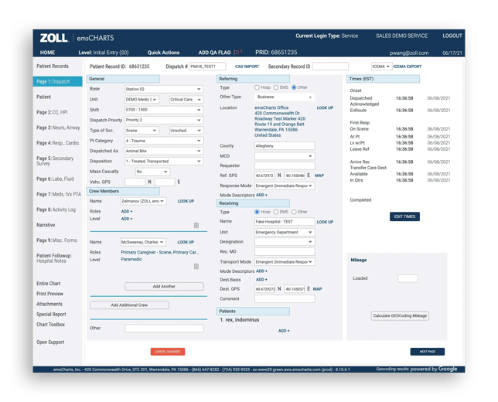Screen dimensions: 498x402
Task: Click the County field showing Allegheny
Action: [285, 146]
